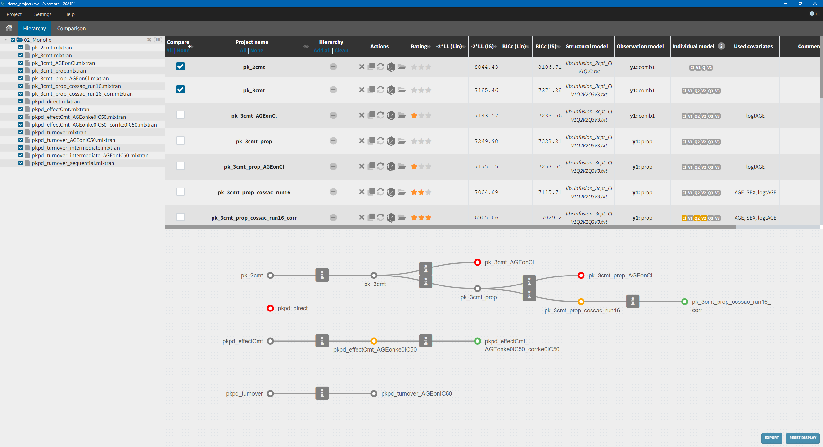The height and width of the screenshot is (447, 823).
Task: Click the Individual model info icon
Action: pyautogui.click(x=721, y=46)
